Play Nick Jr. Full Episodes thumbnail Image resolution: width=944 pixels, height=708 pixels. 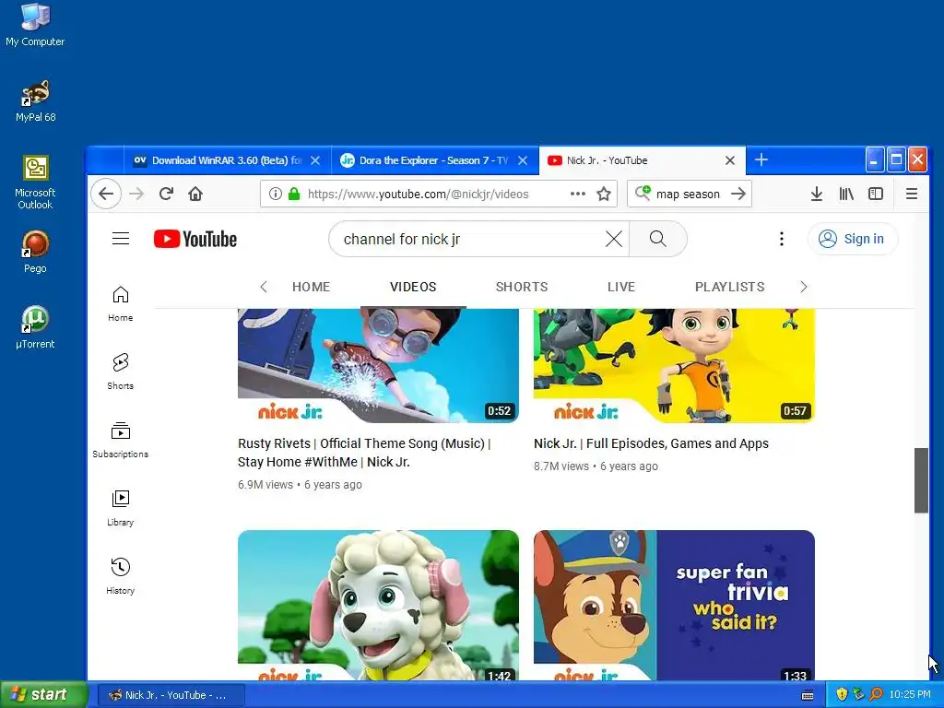674,365
